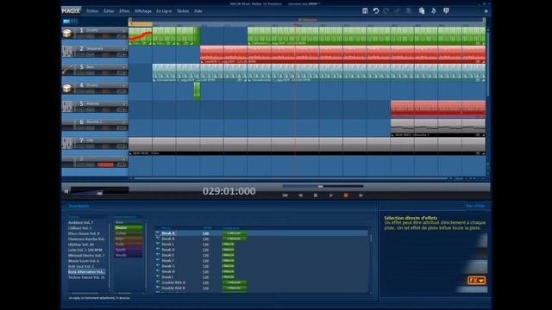Select Drums in the instruments list
Viewport: 552px width, 310px height.
129,227
